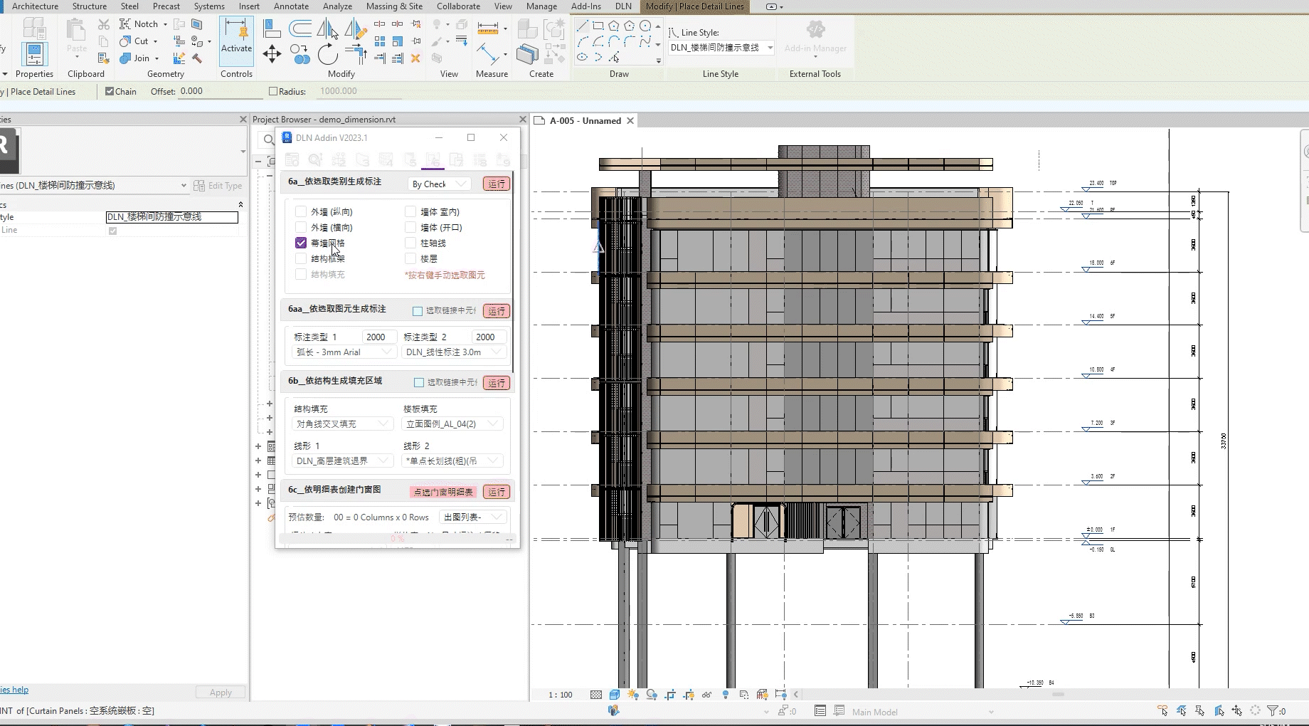Image resolution: width=1309 pixels, height=726 pixels.
Task: Run the 6b 依结构生成填充区域 command
Action: [497, 383]
